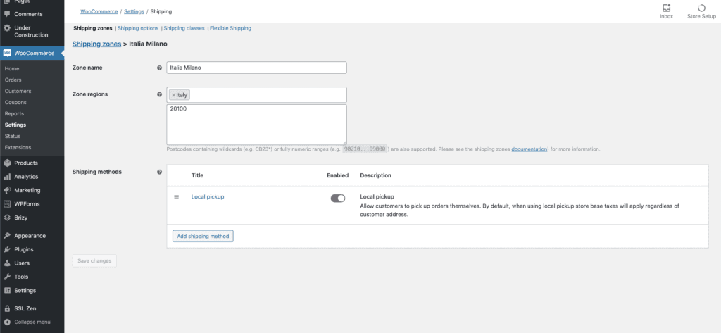Click the Appearance brush icon
The height and width of the screenshot is (333, 721).
point(7,236)
